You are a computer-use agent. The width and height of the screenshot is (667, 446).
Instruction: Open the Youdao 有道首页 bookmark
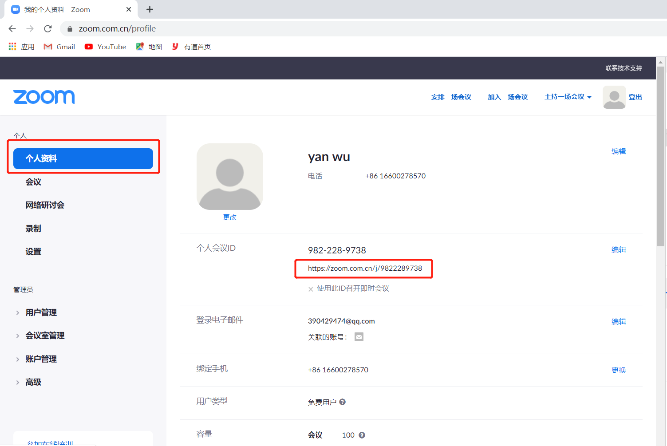point(191,47)
